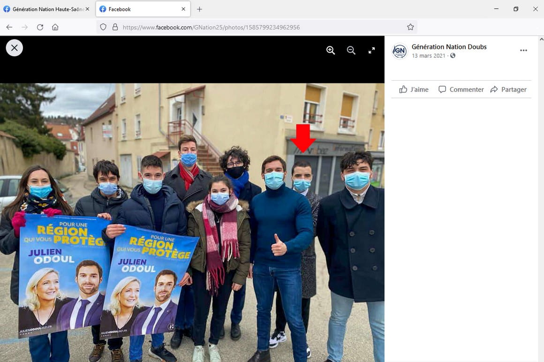This screenshot has width=544, height=362.
Task: Bookmark this page with the star
Action: click(410, 27)
